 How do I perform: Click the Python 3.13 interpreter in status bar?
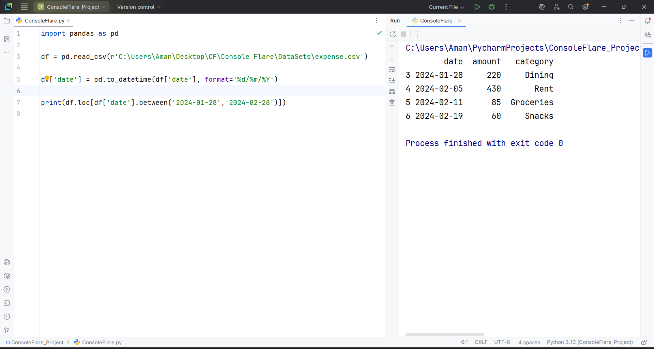click(x=590, y=342)
